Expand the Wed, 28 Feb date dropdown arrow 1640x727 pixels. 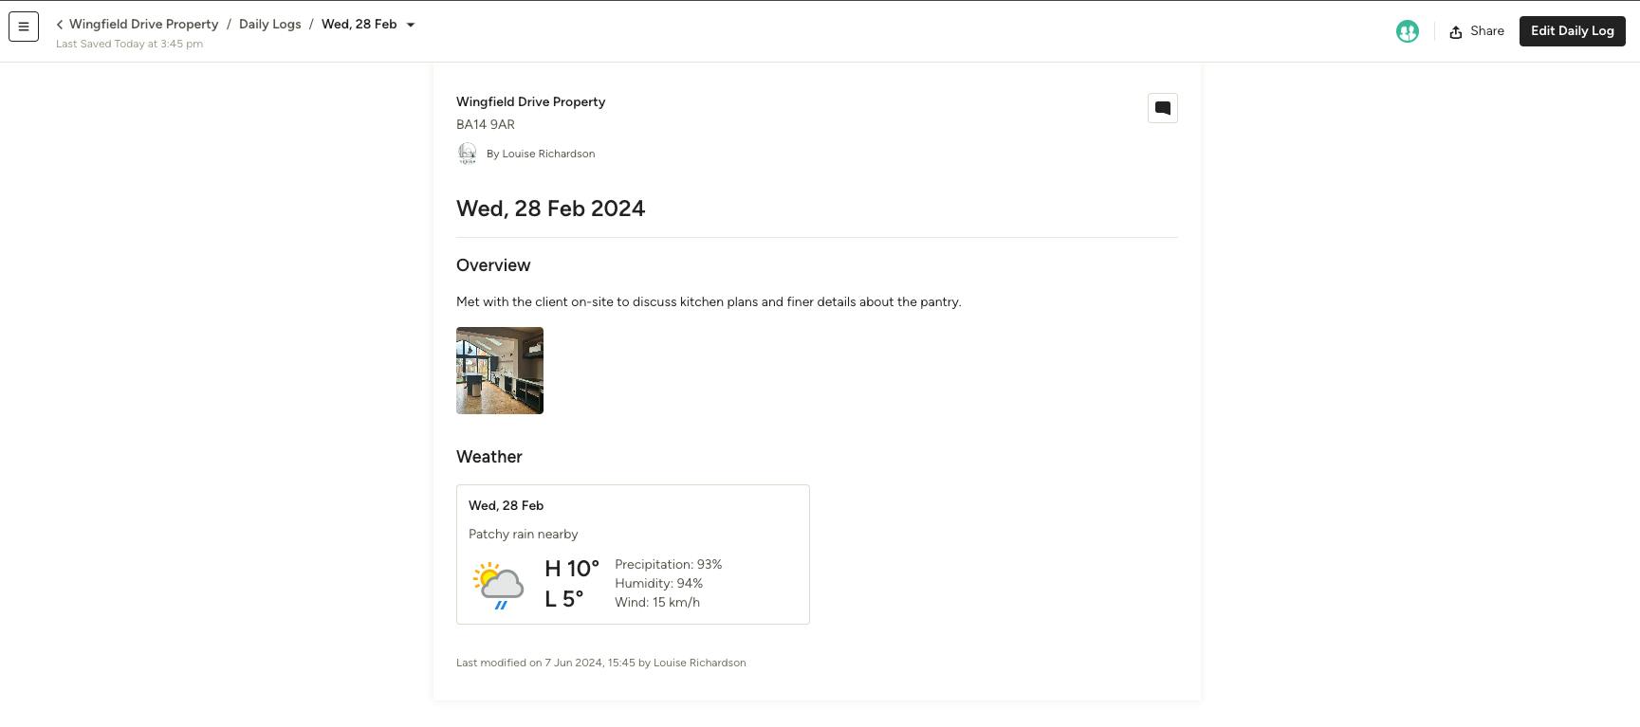pyautogui.click(x=411, y=25)
